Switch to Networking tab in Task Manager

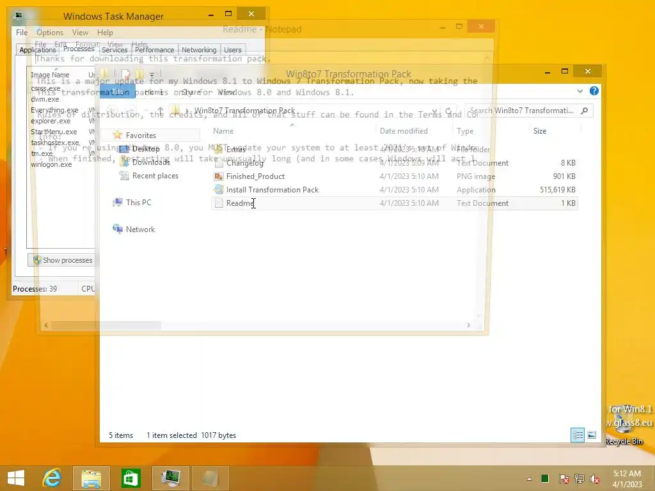pos(199,50)
